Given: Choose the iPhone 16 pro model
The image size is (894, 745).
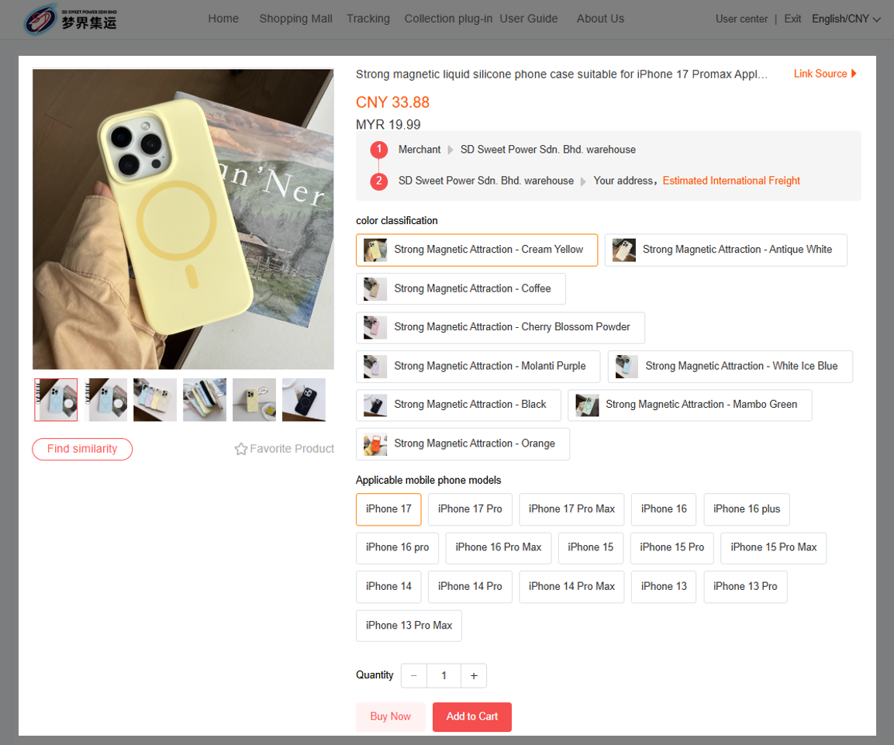Looking at the screenshot, I should [x=397, y=548].
